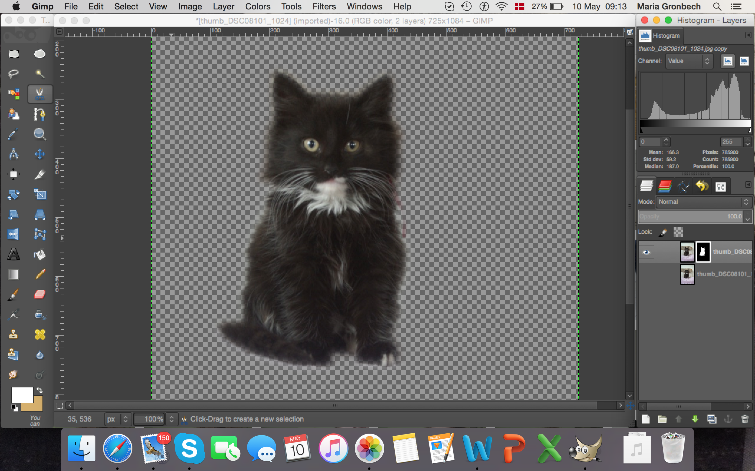Enable the lock alpha channel toggle
Image resolution: width=755 pixels, height=471 pixels.
pos(679,232)
